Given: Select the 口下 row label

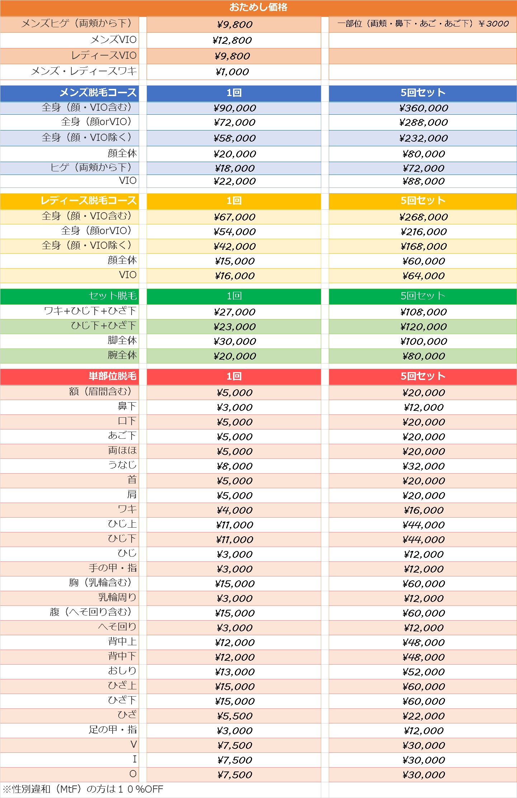Looking at the screenshot, I should [127, 421].
